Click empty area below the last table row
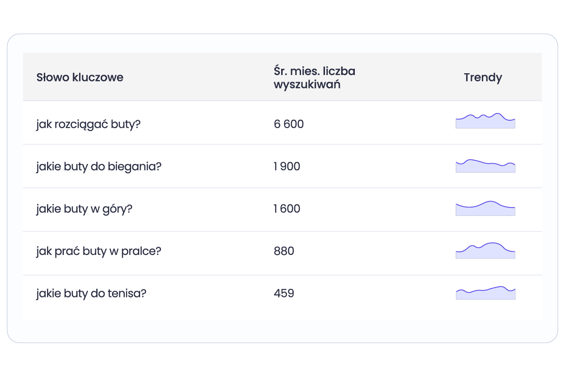 [282, 331]
